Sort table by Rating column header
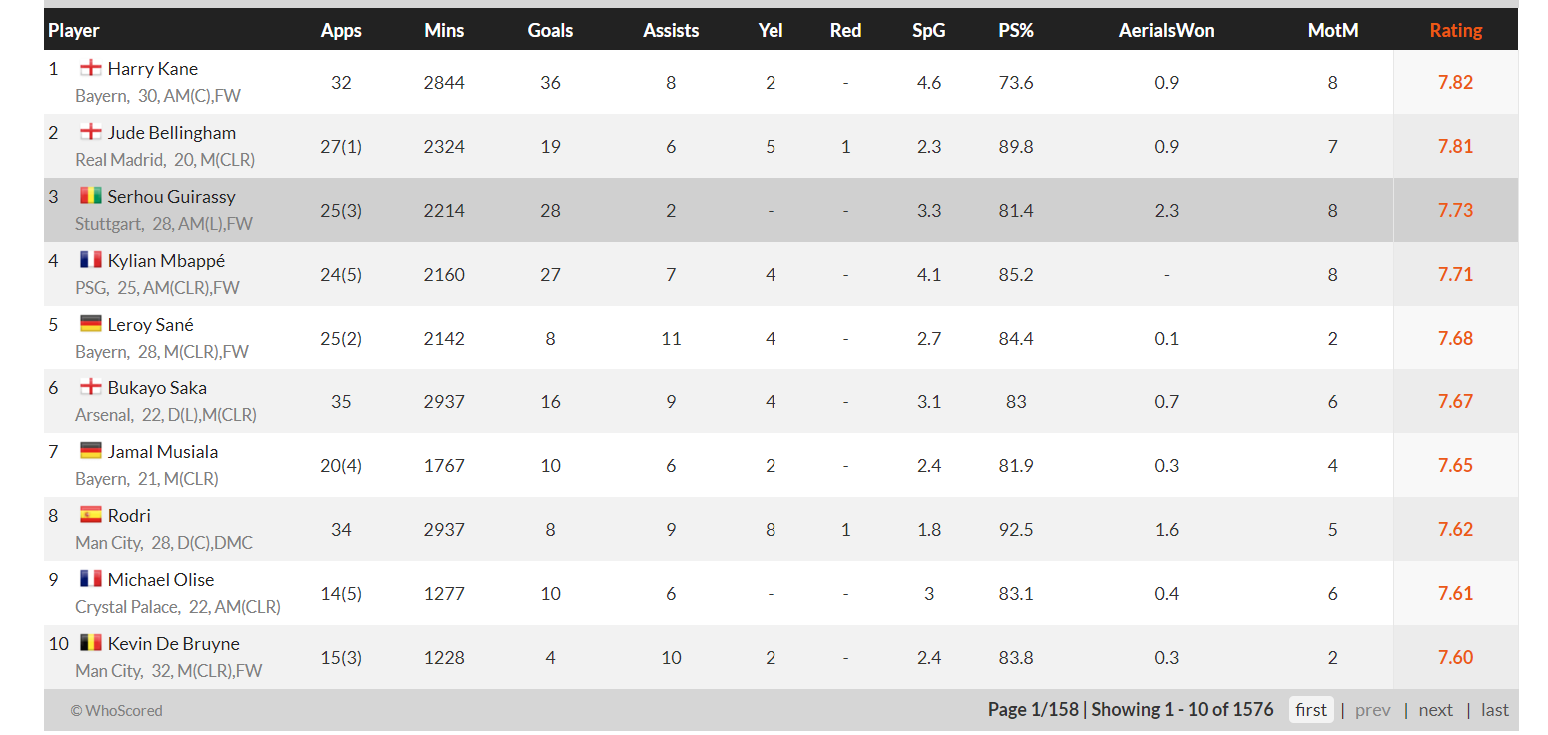The height and width of the screenshot is (735, 1548). (1455, 30)
